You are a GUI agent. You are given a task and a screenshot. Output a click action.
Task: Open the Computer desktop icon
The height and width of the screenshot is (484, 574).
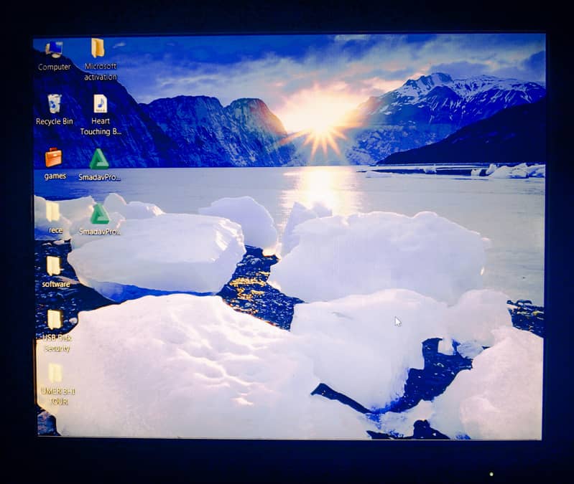point(54,49)
